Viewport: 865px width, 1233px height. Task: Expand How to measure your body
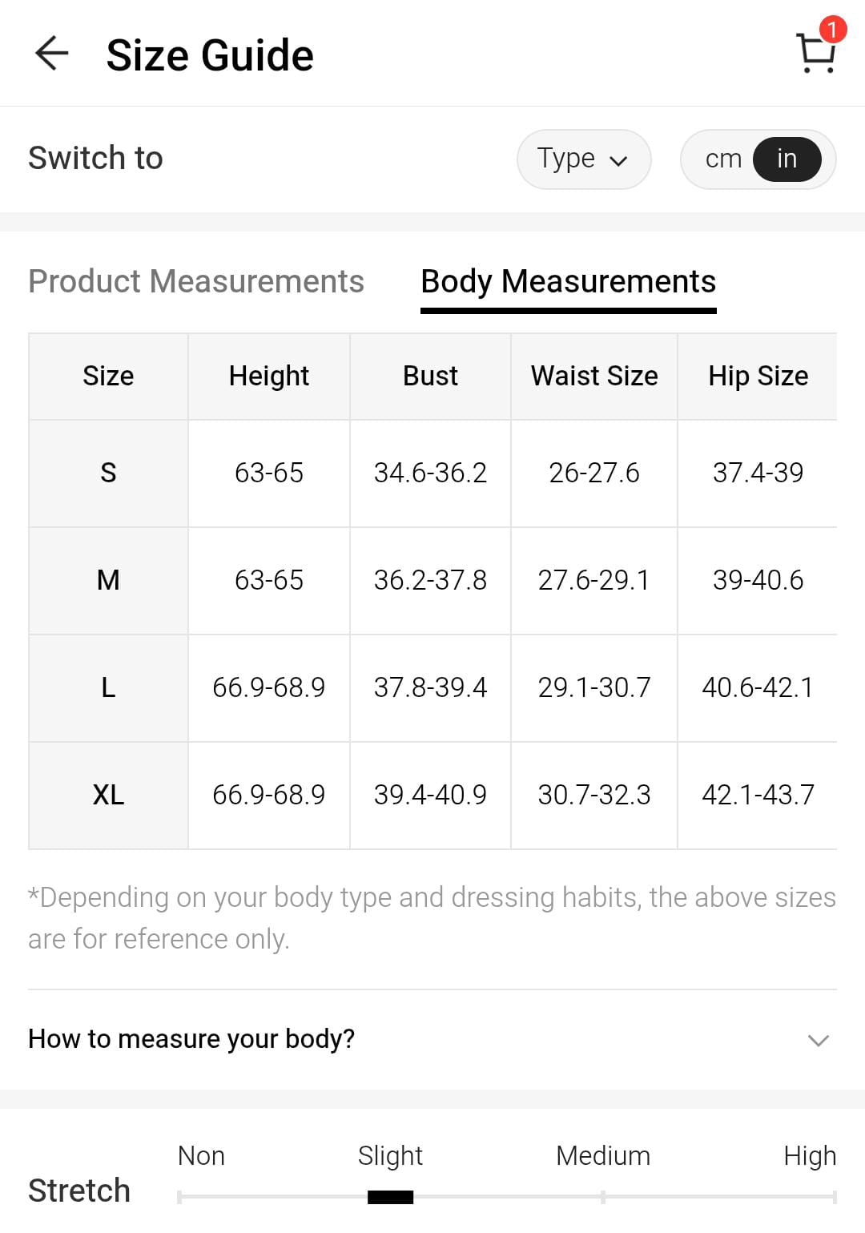click(x=191, y=1038)
